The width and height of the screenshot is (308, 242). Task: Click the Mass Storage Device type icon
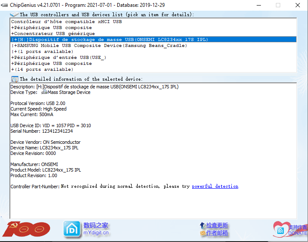44,92
